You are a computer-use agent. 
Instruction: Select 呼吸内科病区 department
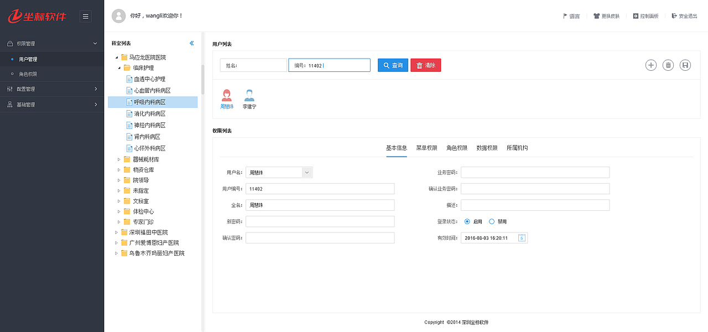153,102
